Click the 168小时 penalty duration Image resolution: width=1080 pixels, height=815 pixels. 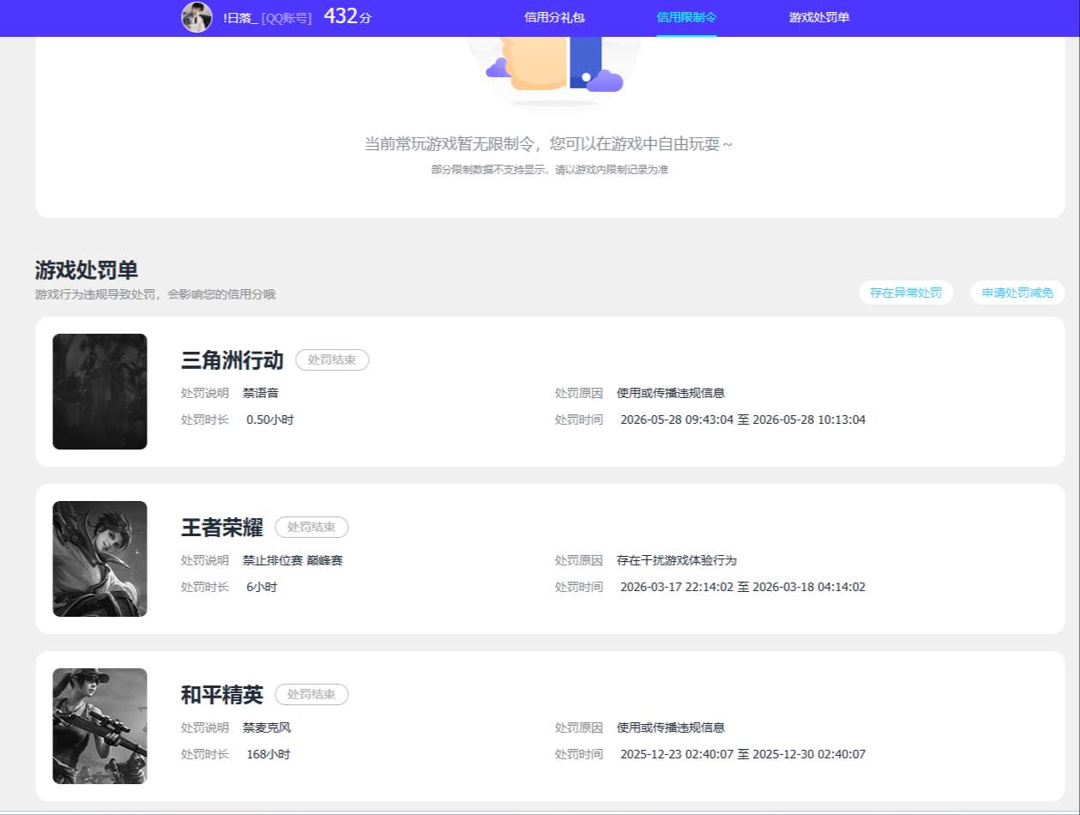click(x=268, y=754)
